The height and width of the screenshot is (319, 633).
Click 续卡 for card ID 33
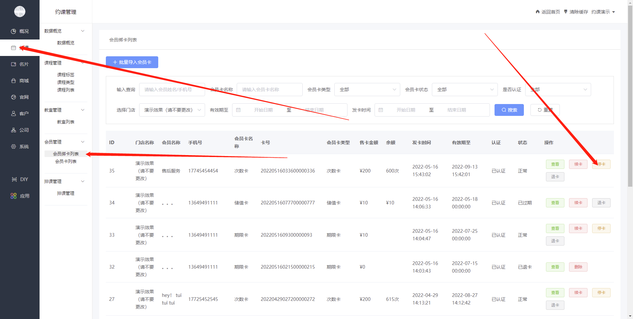click(x=578, y=228)
